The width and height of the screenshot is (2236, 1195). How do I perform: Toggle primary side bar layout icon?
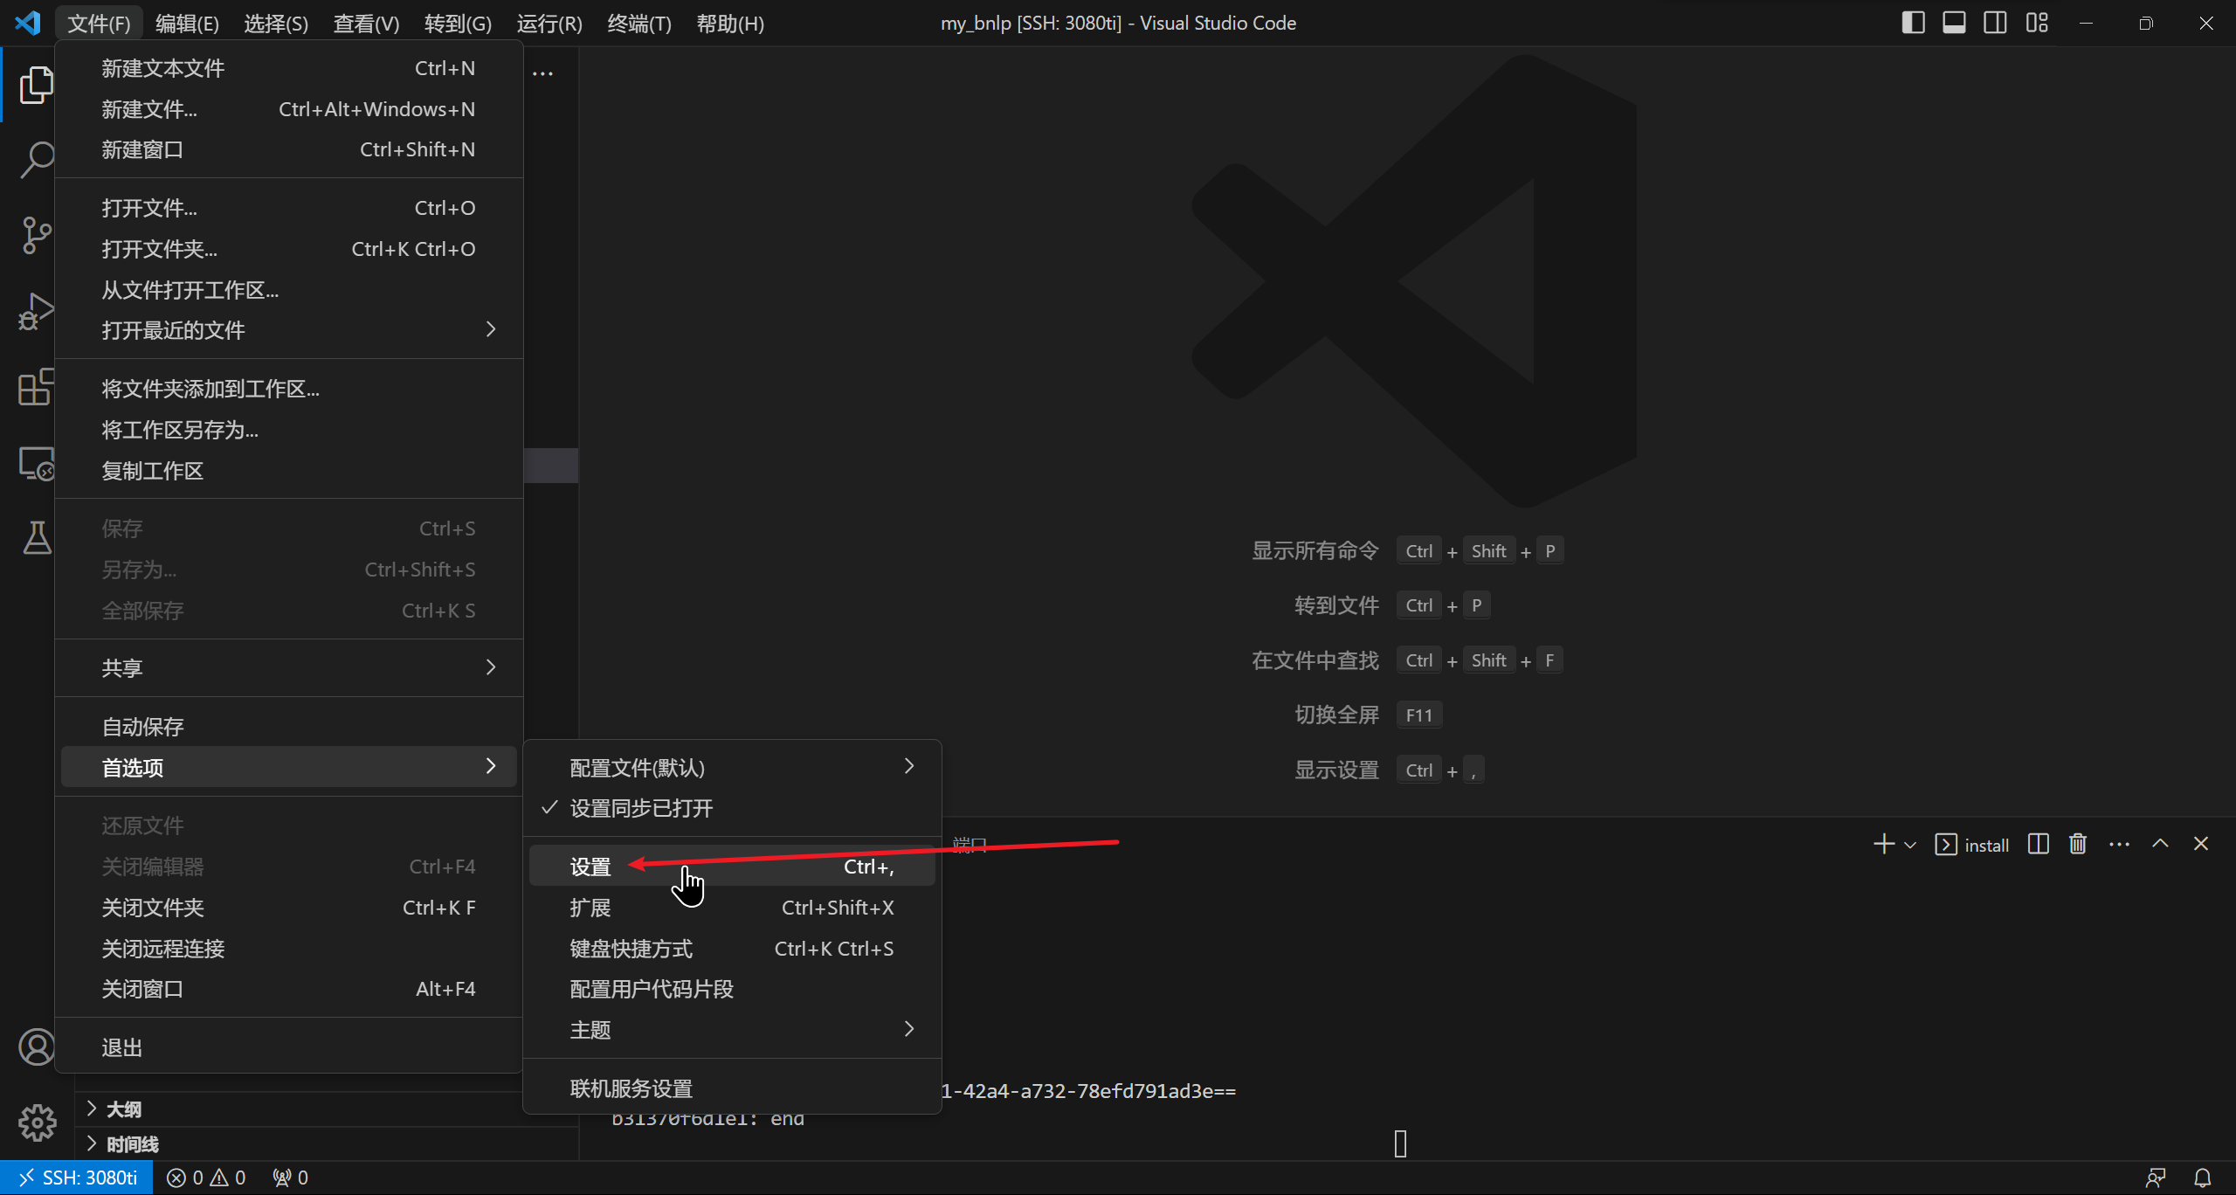coord(1913,23)
